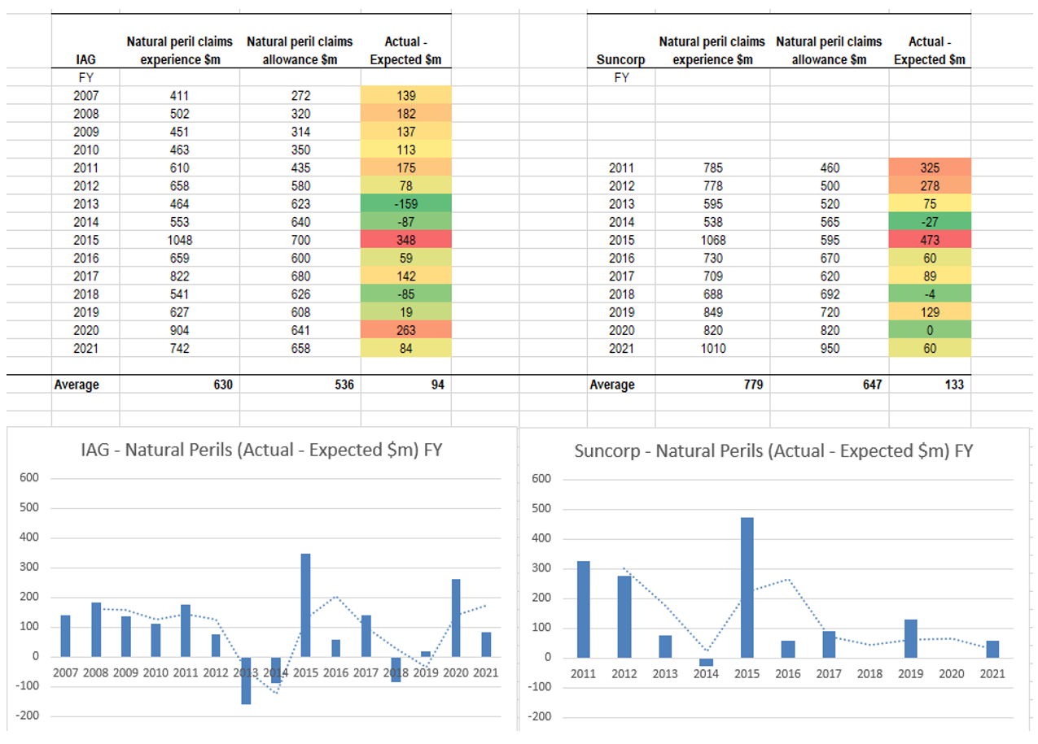The height and width of the screenshot is (744, 1038).
Task: Select Suncorp 2021 allowance value 950
Action: tap(829, 348)
